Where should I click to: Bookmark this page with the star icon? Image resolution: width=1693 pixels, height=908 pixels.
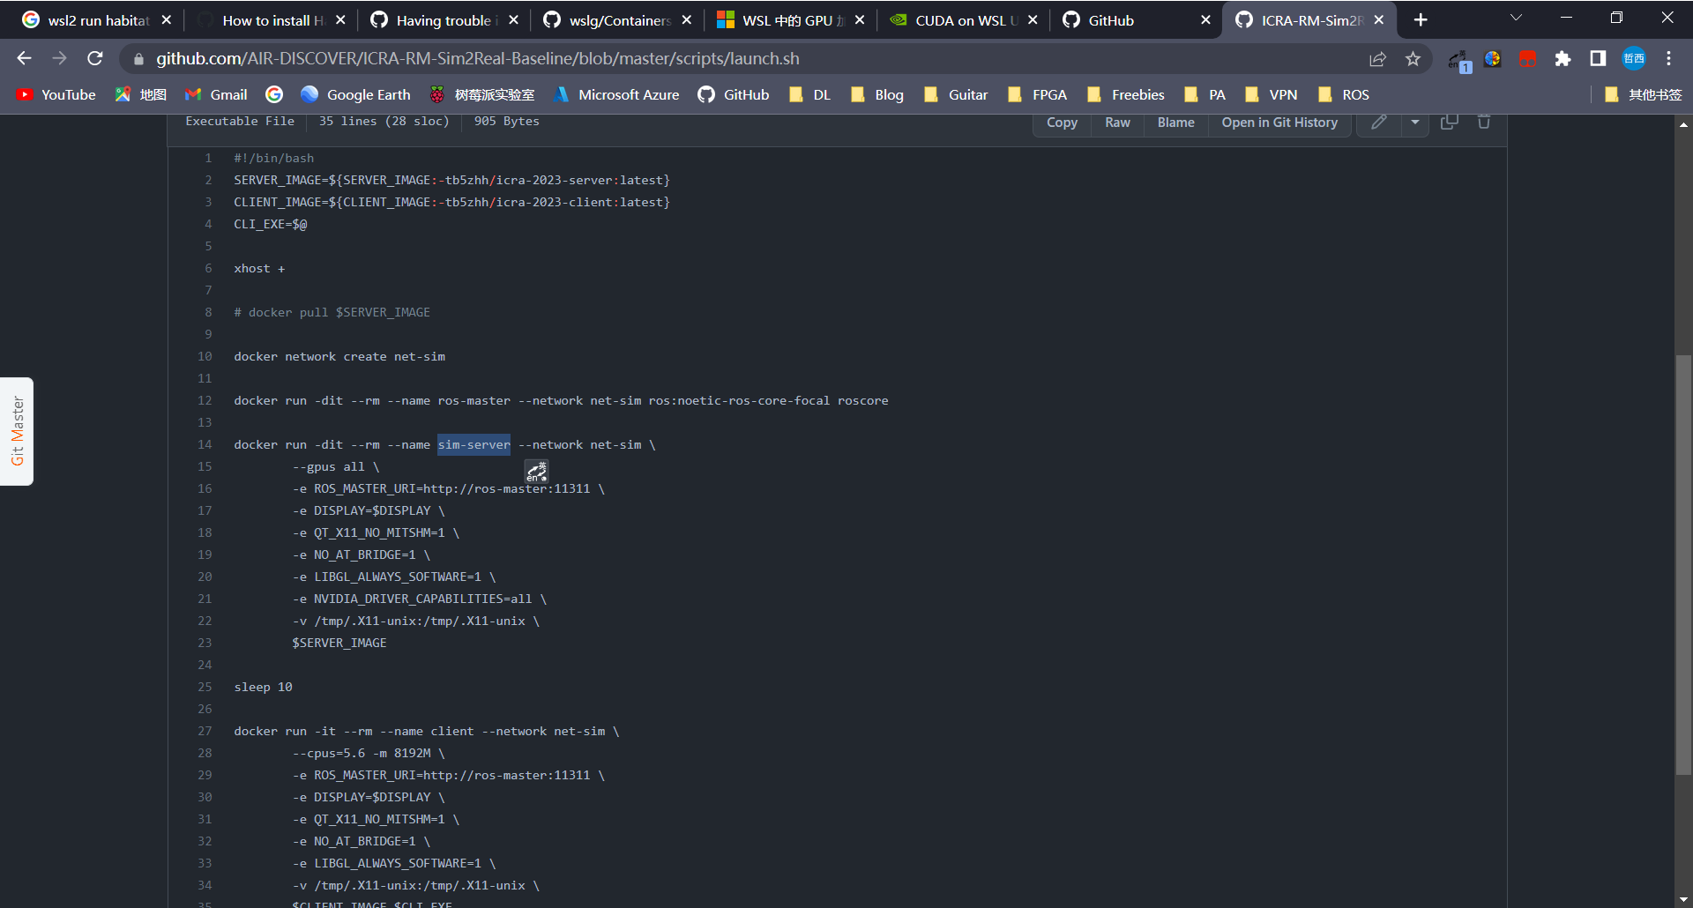1413,59
